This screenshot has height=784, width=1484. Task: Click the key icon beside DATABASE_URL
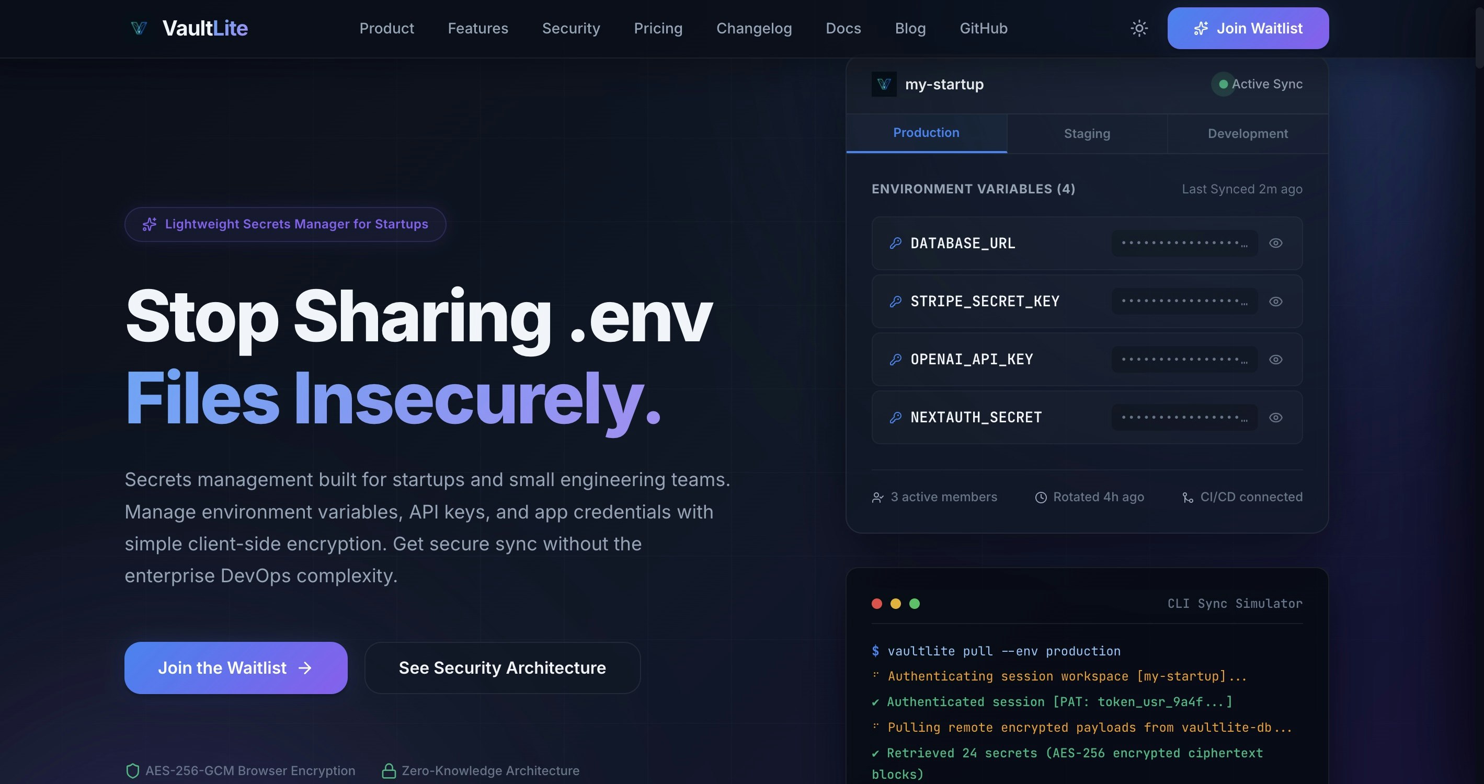pos(895,243)
